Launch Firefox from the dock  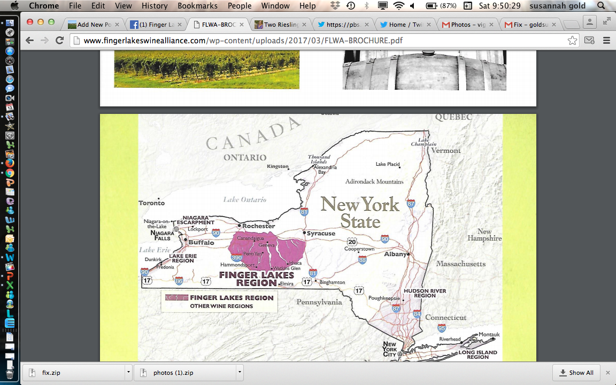[x=10, y=163]
